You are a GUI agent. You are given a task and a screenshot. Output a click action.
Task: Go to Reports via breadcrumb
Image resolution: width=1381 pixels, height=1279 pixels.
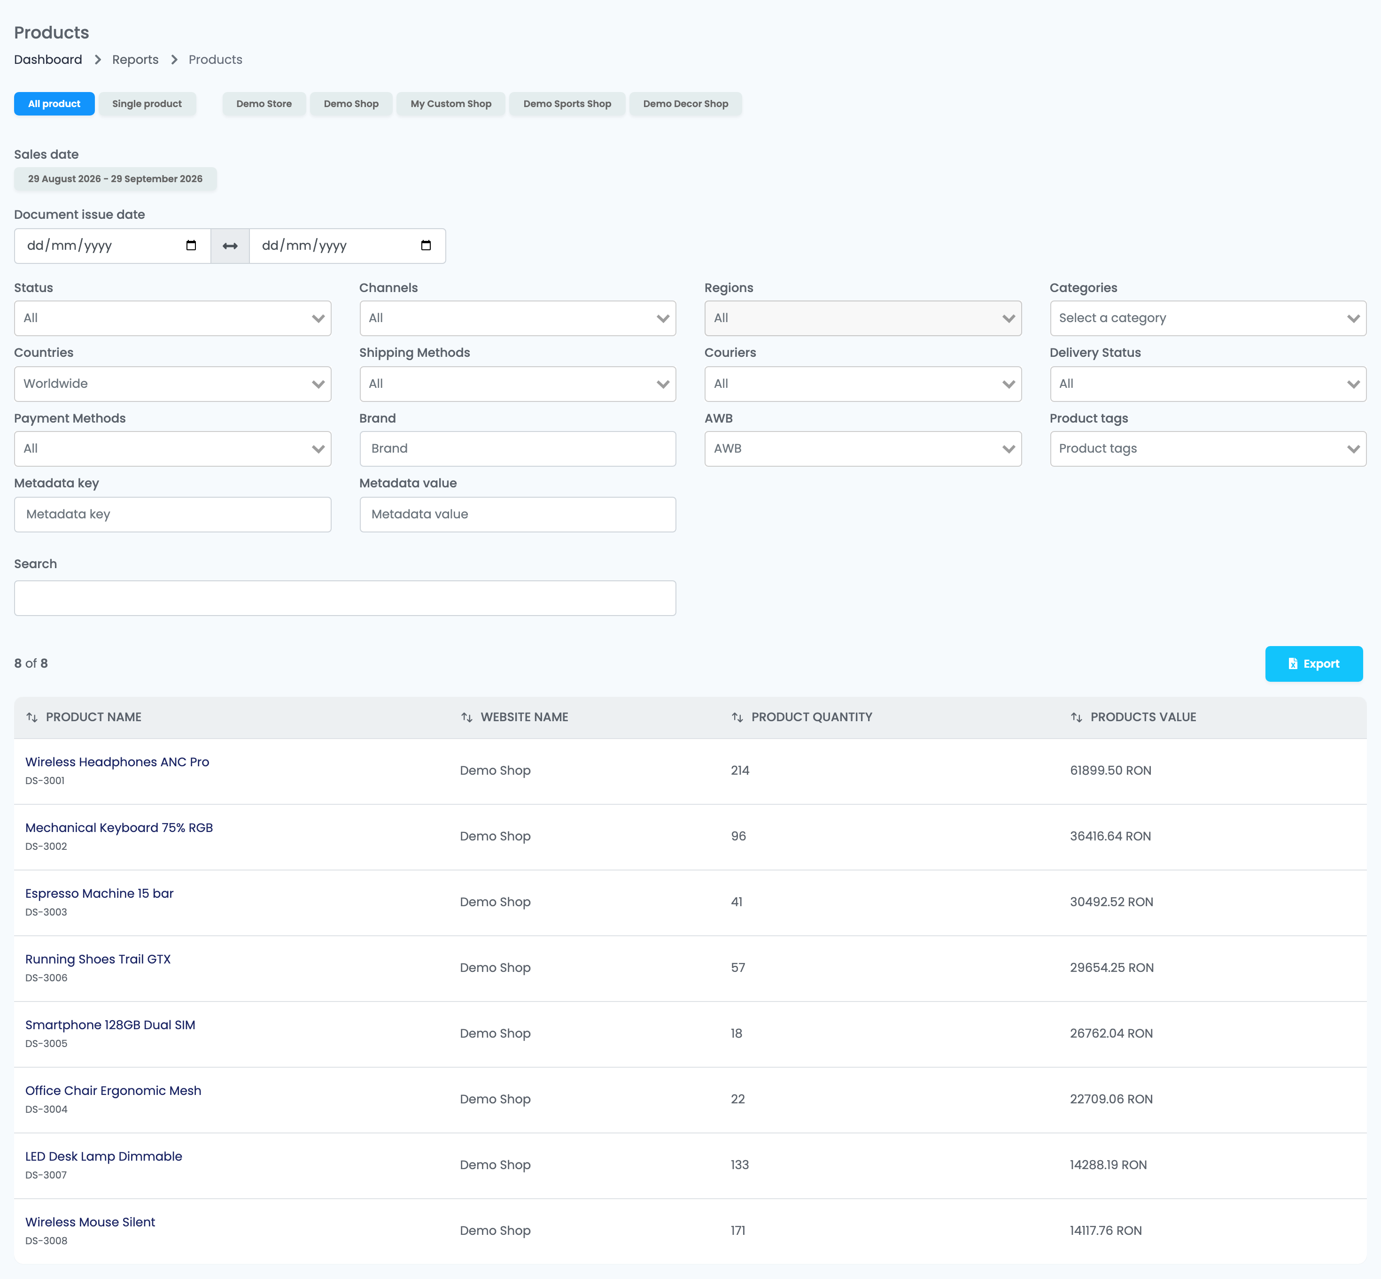(x=135, y=60)
